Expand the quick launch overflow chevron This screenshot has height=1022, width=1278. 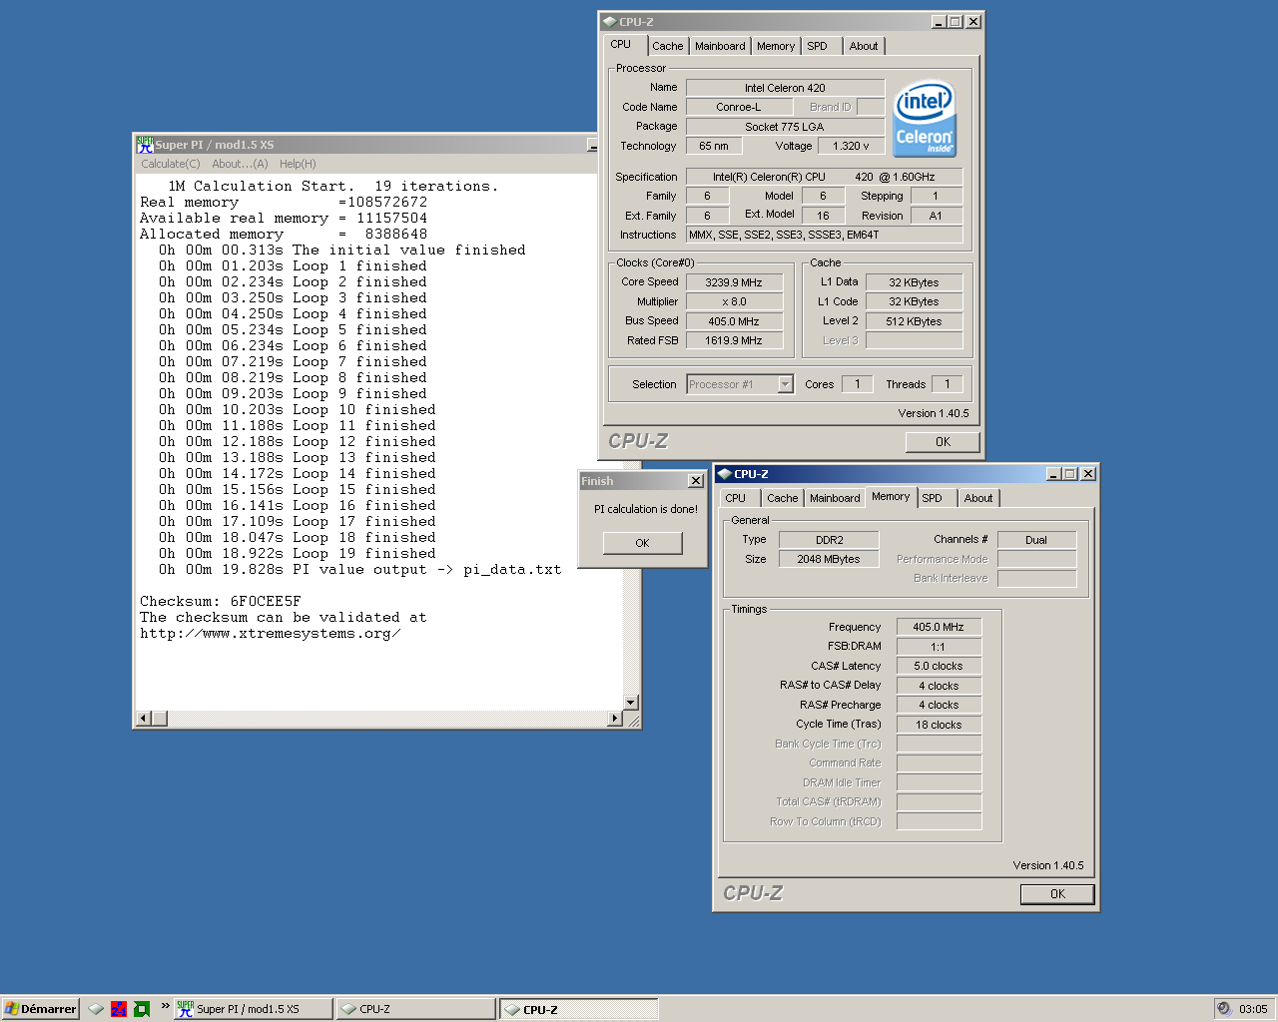point(165,1005)
